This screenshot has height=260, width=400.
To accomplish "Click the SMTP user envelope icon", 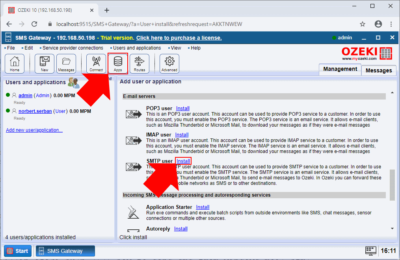I will pos(134,167).
